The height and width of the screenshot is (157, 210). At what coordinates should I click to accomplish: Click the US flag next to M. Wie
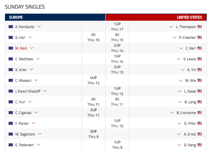200,80
